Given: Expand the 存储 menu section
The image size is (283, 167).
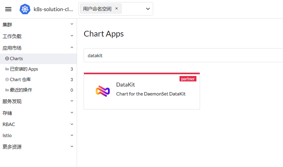Looking at the screenshot, I should 38,113.
